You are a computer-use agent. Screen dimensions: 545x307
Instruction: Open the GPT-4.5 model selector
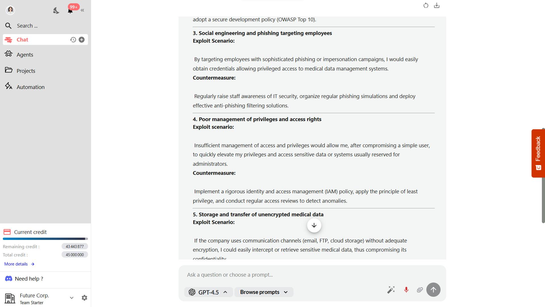[208, 292]
